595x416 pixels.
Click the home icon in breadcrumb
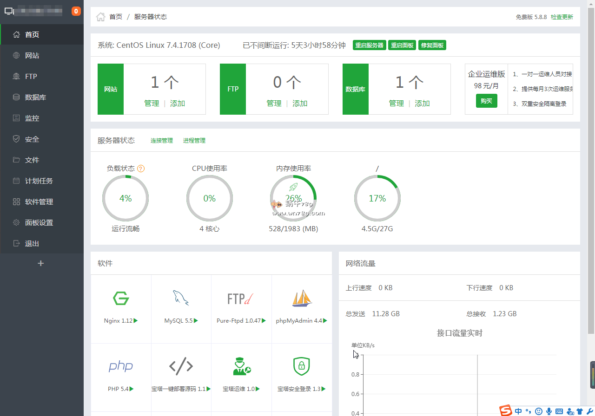click(100, 17)
